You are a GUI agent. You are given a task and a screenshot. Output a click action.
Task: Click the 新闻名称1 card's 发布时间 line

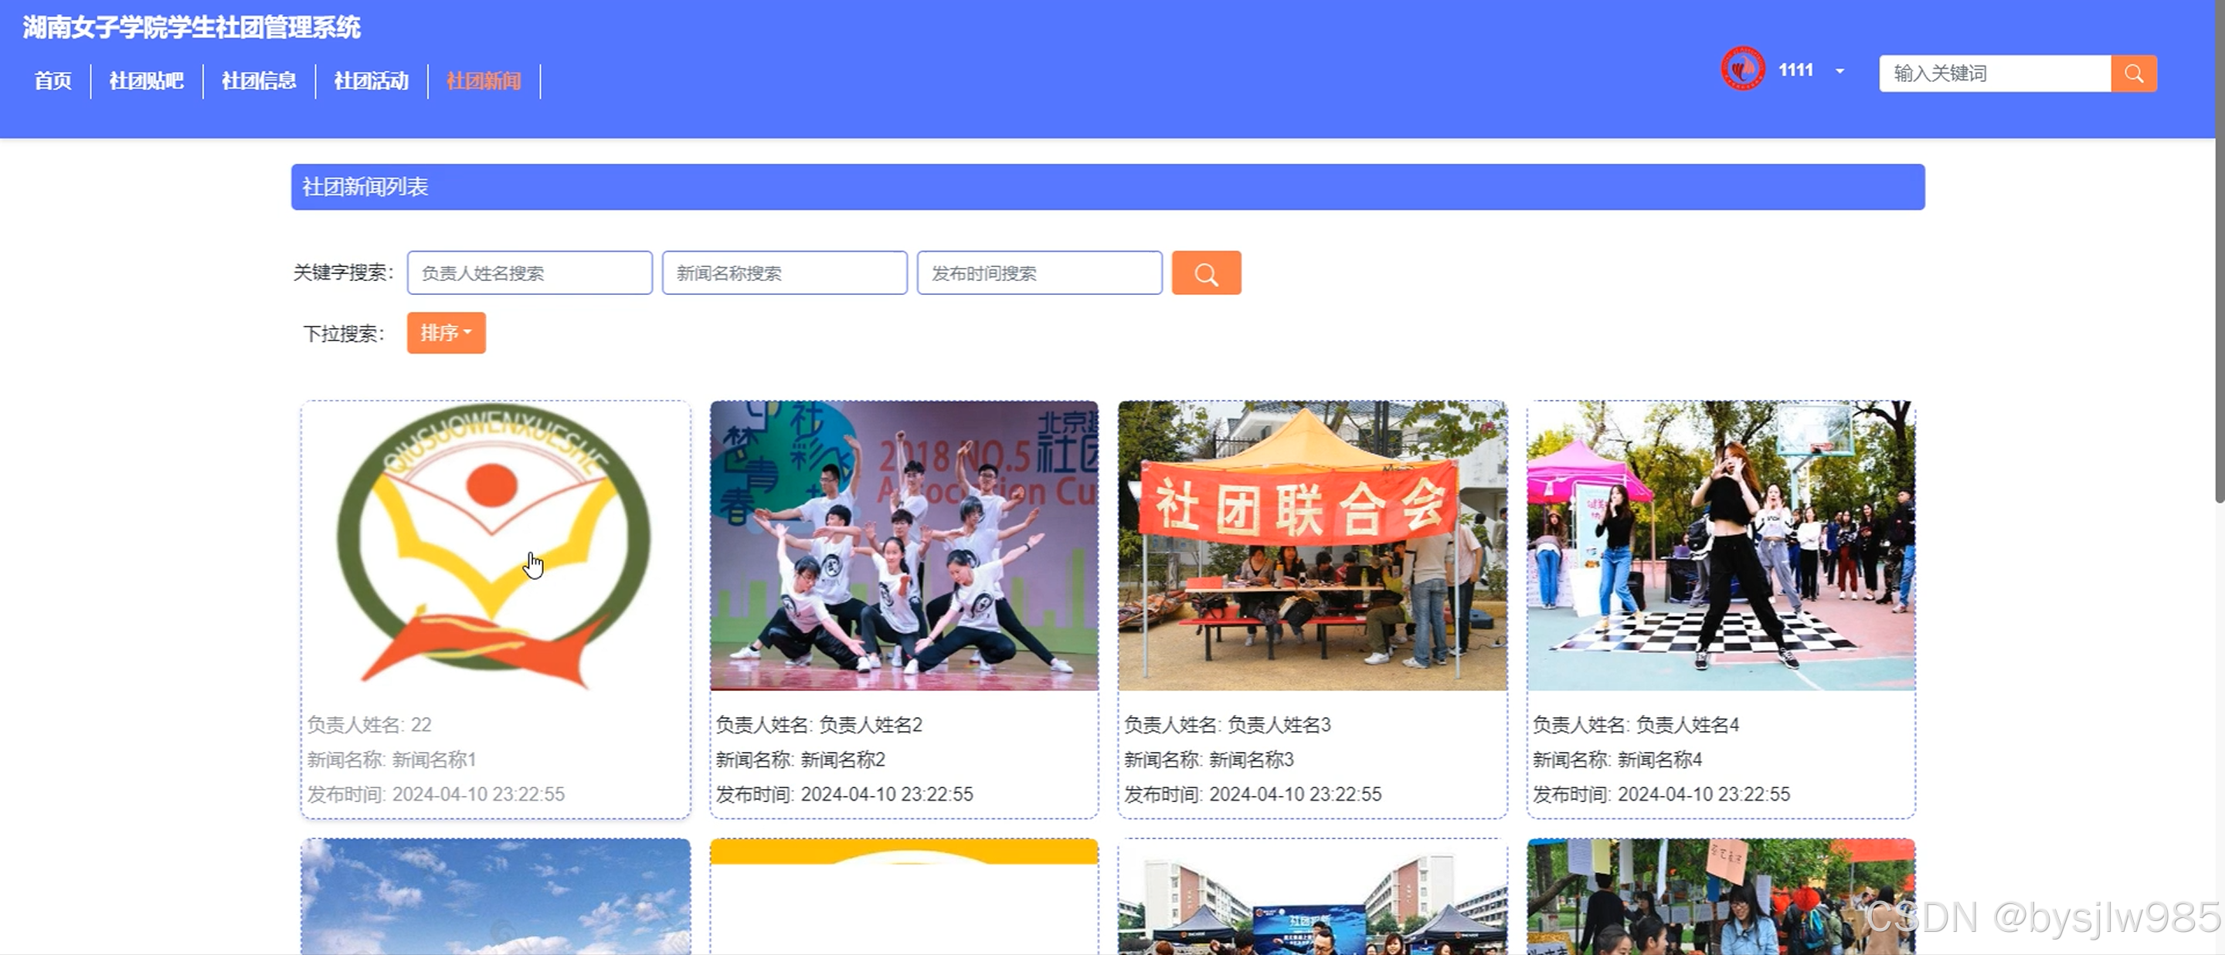click(435, 794)
